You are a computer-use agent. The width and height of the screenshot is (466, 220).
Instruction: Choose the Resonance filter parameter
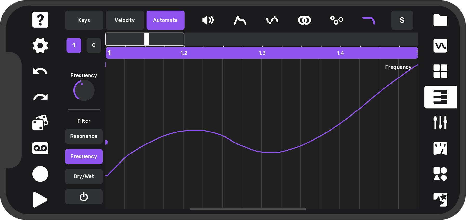(x=84, y=136)
